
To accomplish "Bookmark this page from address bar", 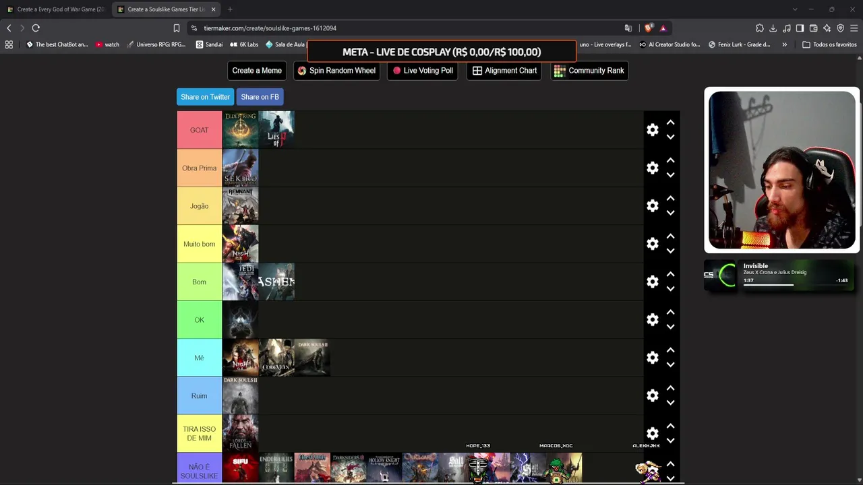I will [177, 28].
